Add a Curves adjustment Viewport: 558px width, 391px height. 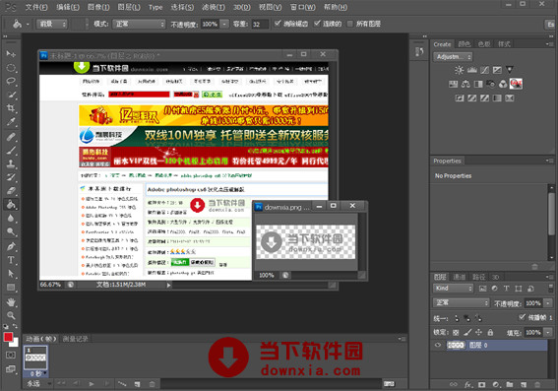point(484,70)
